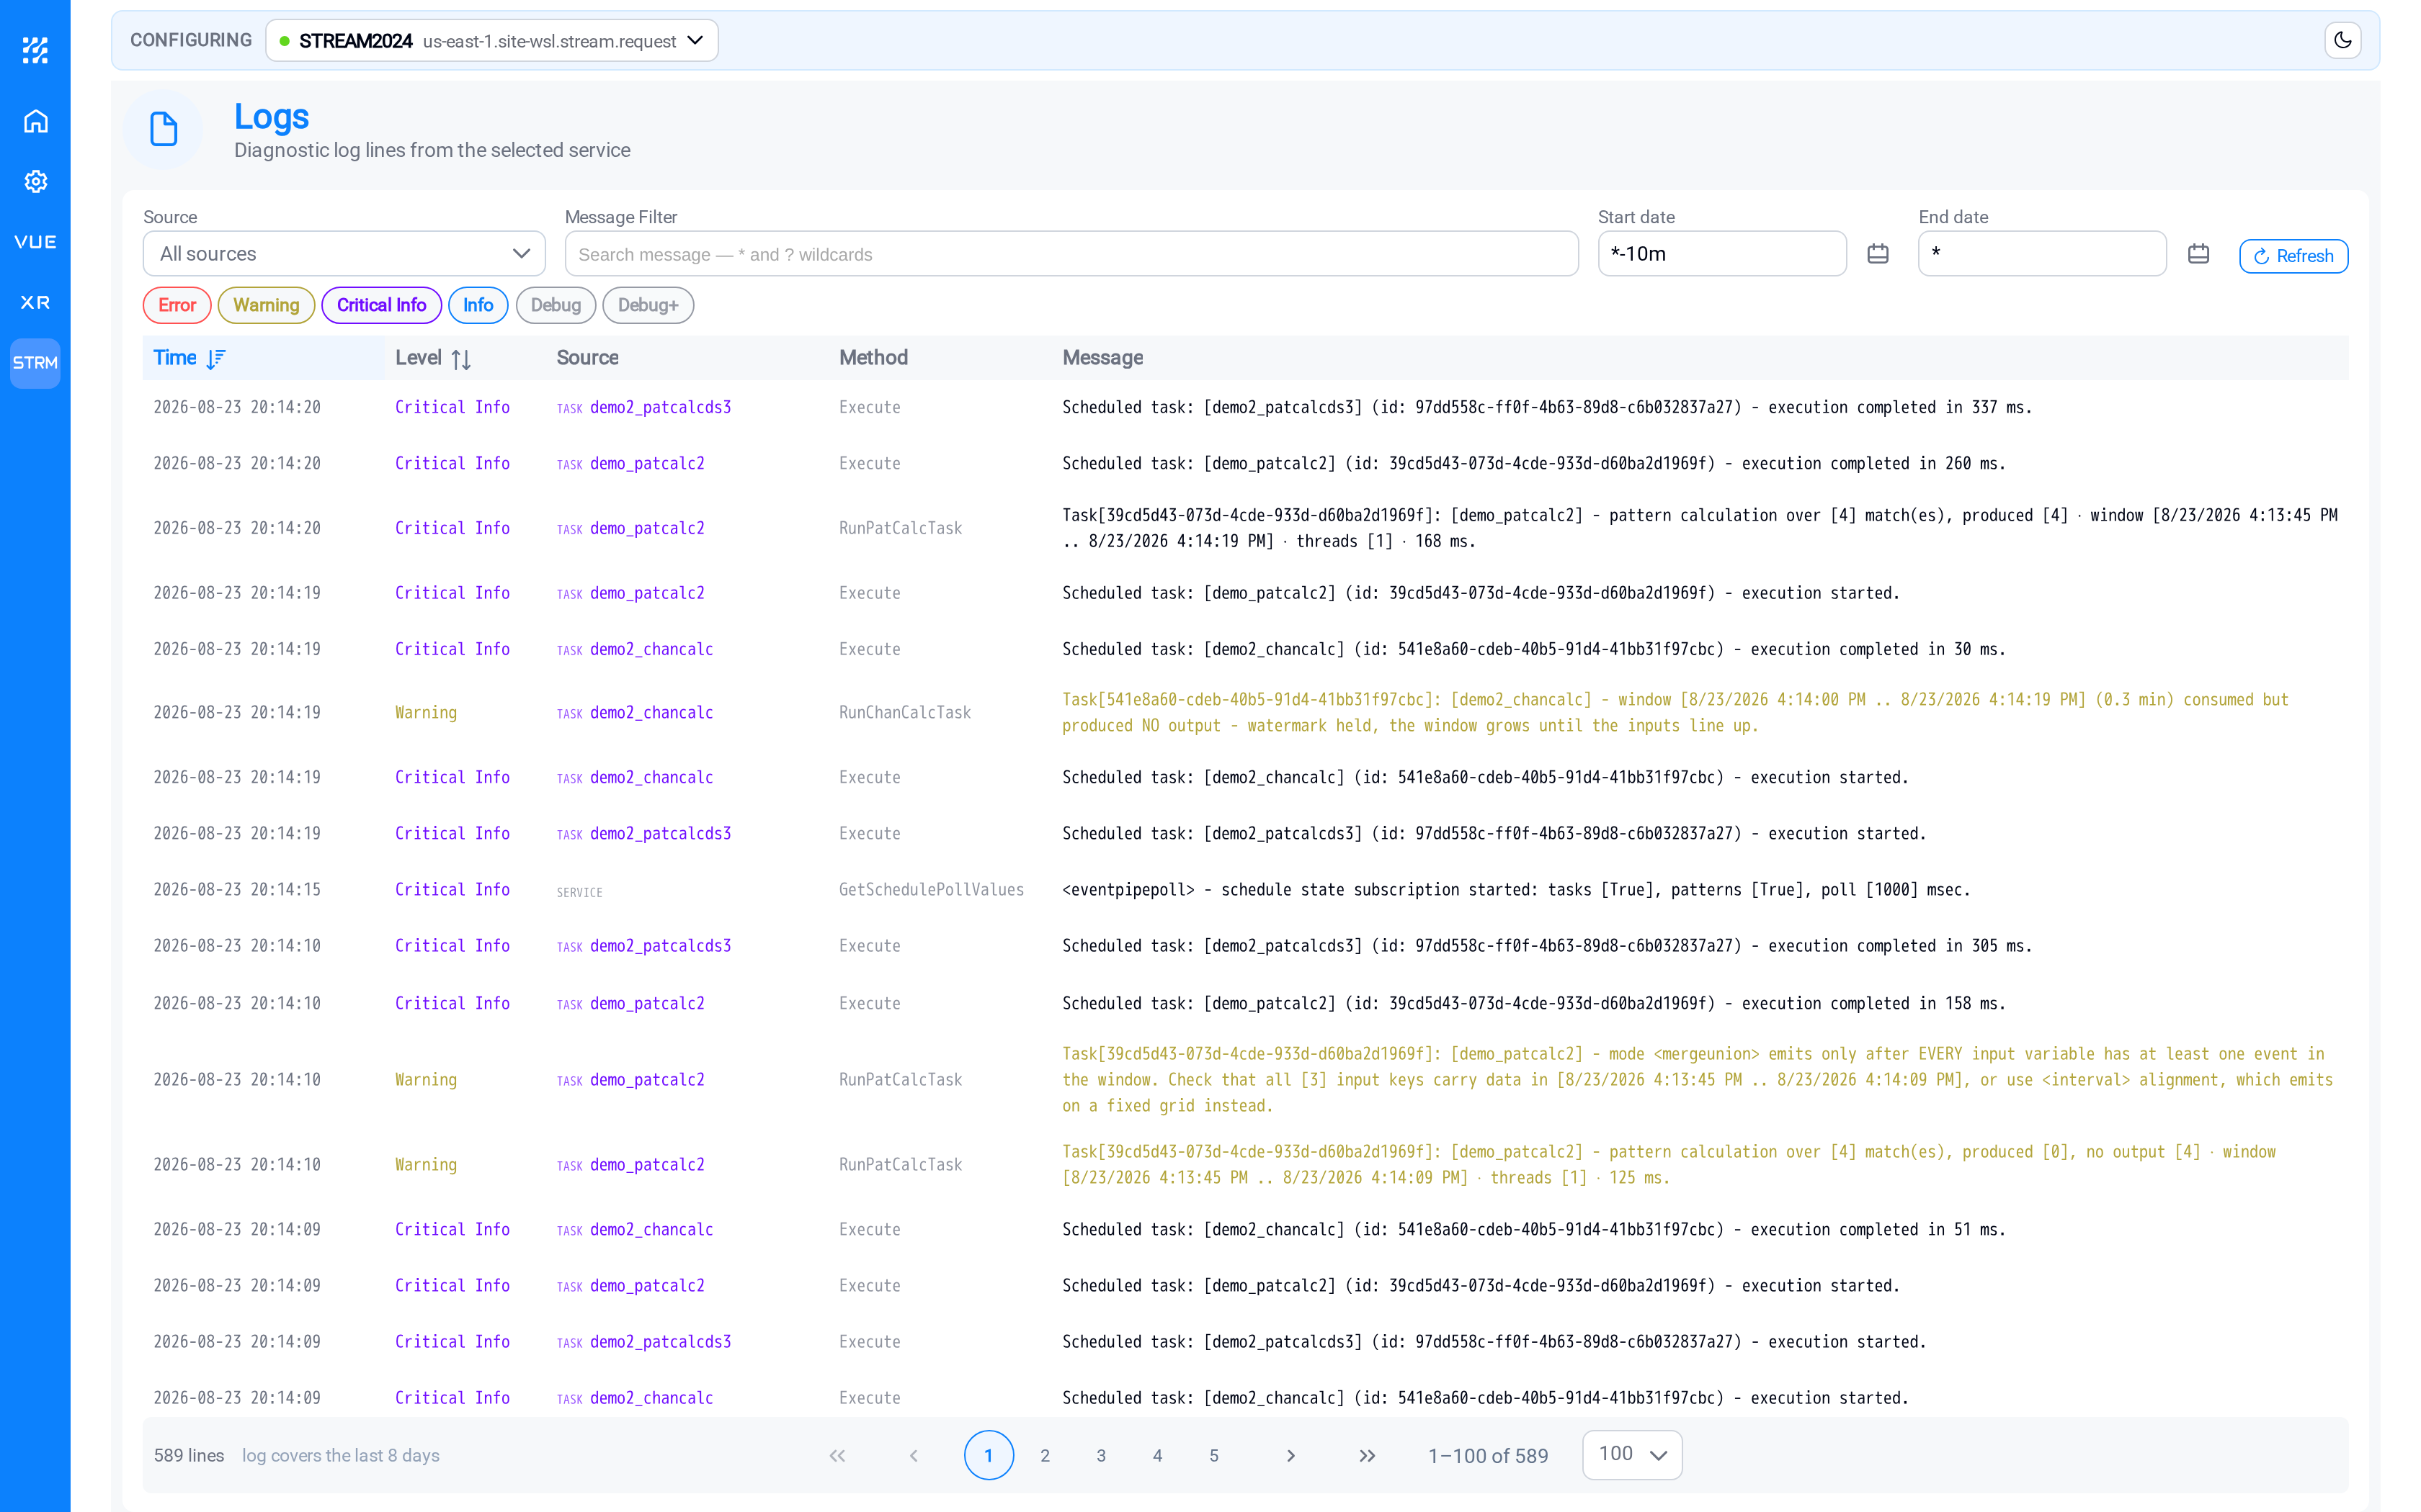The height and width of the screenshot is (1512, 2421).
Task: Click message 'execution completed in 337 ms'
Action: coord(1547,408)
